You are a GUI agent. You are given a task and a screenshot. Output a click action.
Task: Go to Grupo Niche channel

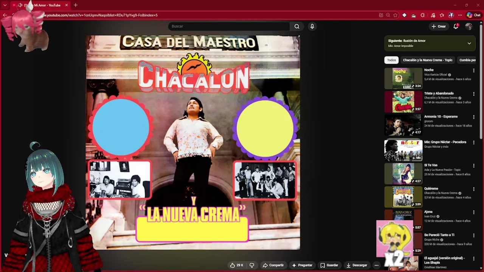[432, 240]
